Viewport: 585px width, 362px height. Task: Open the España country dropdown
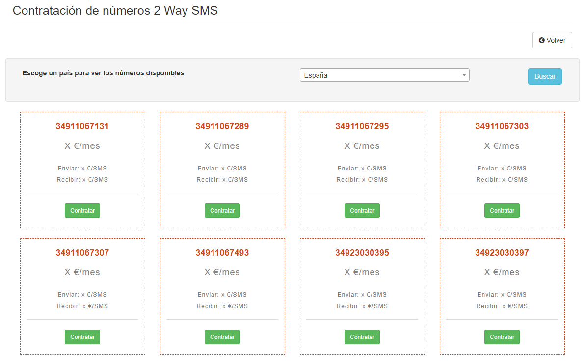point(384,75)
